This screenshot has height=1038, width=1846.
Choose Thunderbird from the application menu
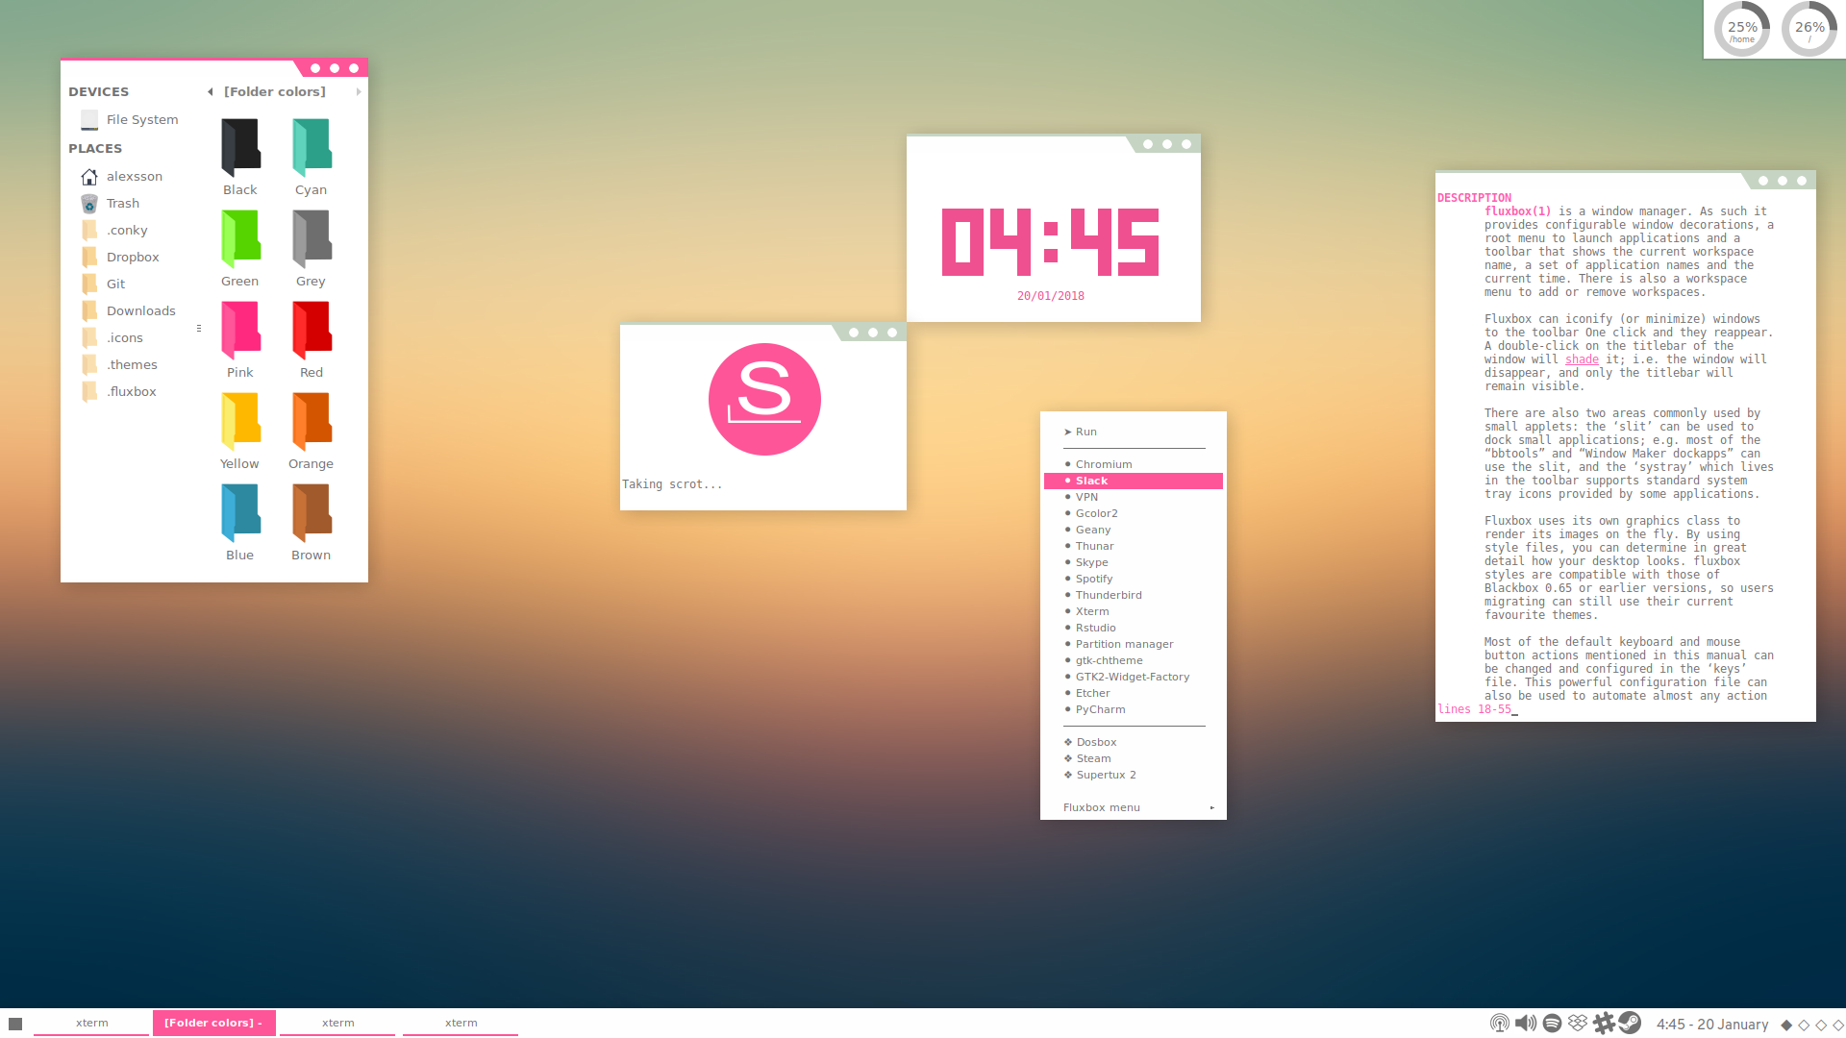coord(1109,595)
